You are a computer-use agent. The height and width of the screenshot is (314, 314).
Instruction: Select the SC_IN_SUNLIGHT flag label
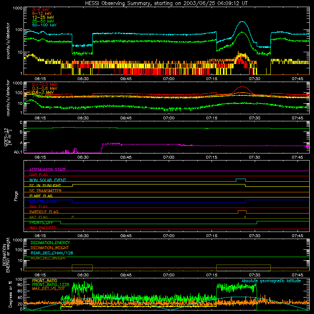click(45, 185)
